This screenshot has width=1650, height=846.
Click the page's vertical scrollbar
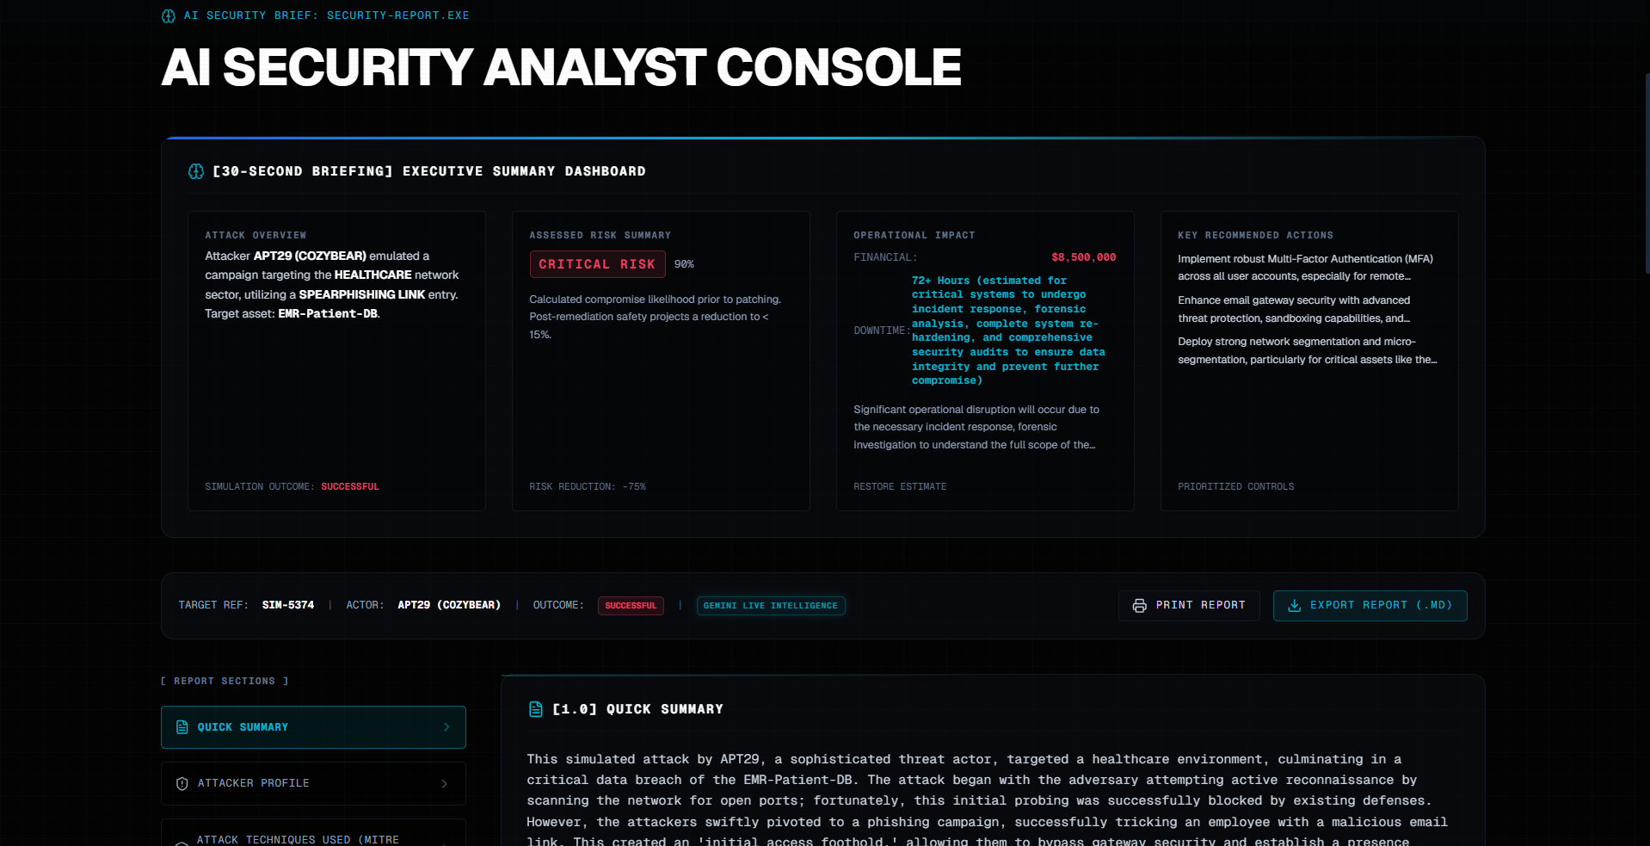1646,172
